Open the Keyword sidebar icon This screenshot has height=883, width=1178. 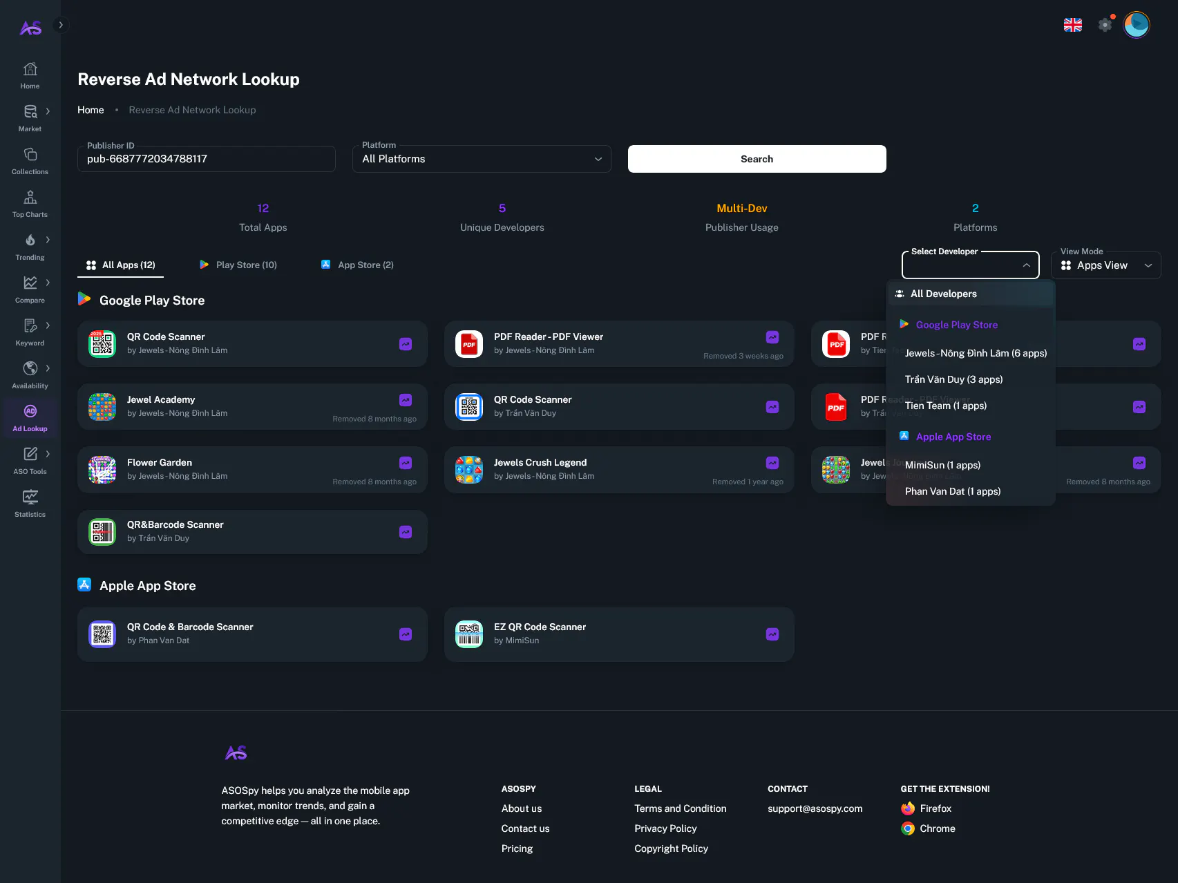point(30,326)
